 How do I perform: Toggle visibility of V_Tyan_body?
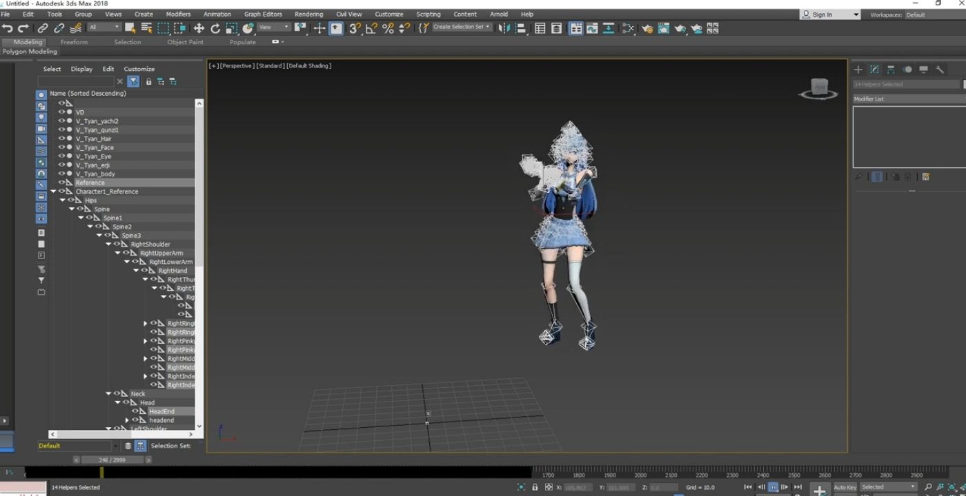(x=61, y=174)
